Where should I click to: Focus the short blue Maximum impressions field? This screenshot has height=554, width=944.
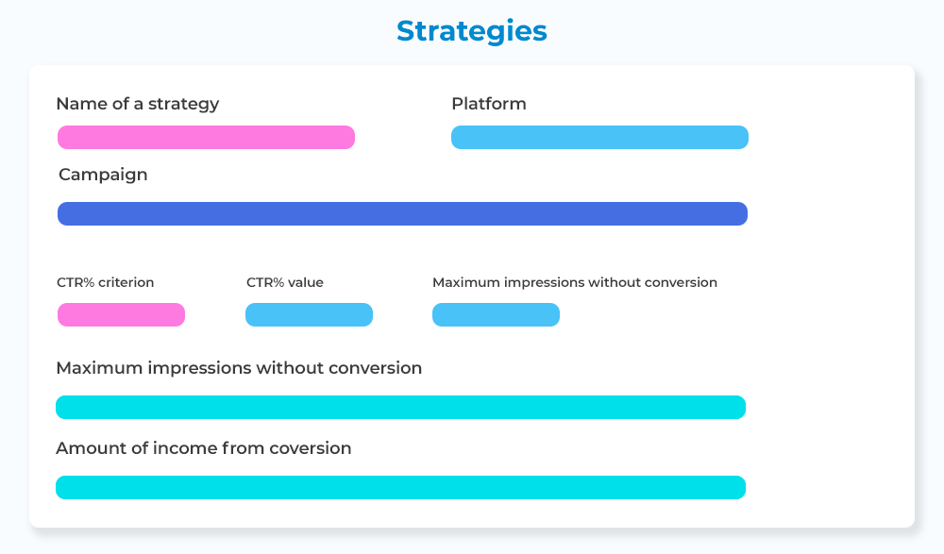click(x=496, y=315)
